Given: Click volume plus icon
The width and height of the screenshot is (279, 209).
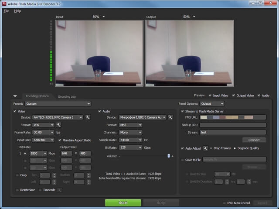Looking at the screenshot, I should click(173, 156).
